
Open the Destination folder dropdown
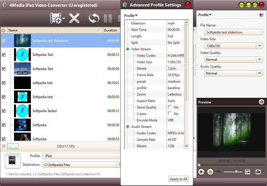tap(119, 165)
